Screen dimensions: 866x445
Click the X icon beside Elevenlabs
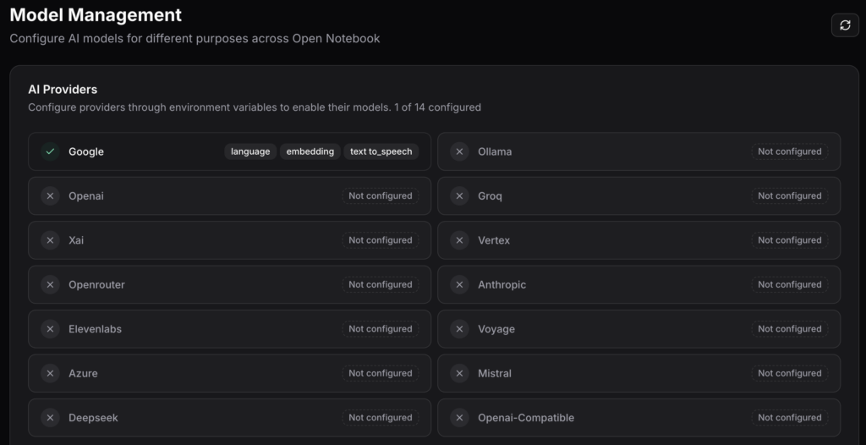[x=50, y=329]
